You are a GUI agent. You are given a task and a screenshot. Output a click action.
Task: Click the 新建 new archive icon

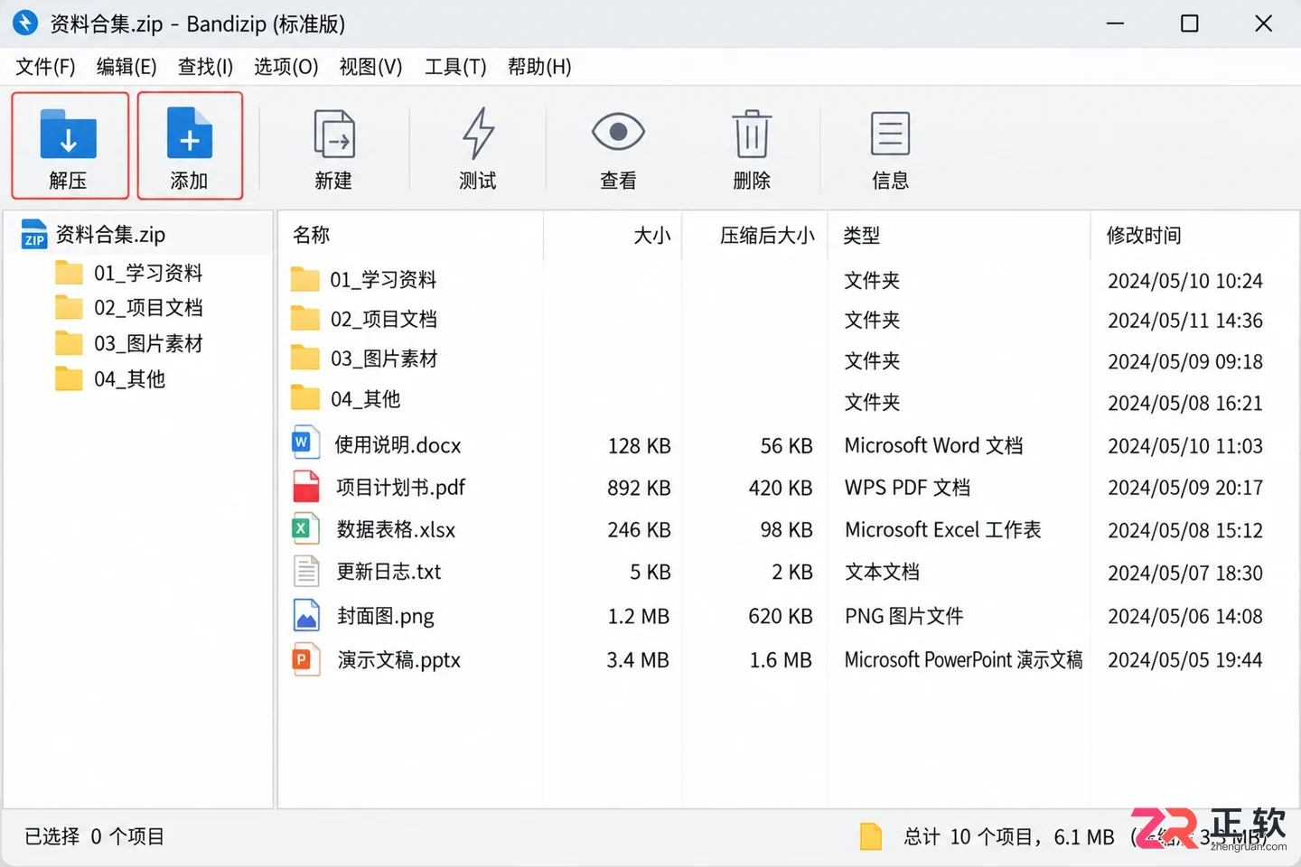(334, 134)
